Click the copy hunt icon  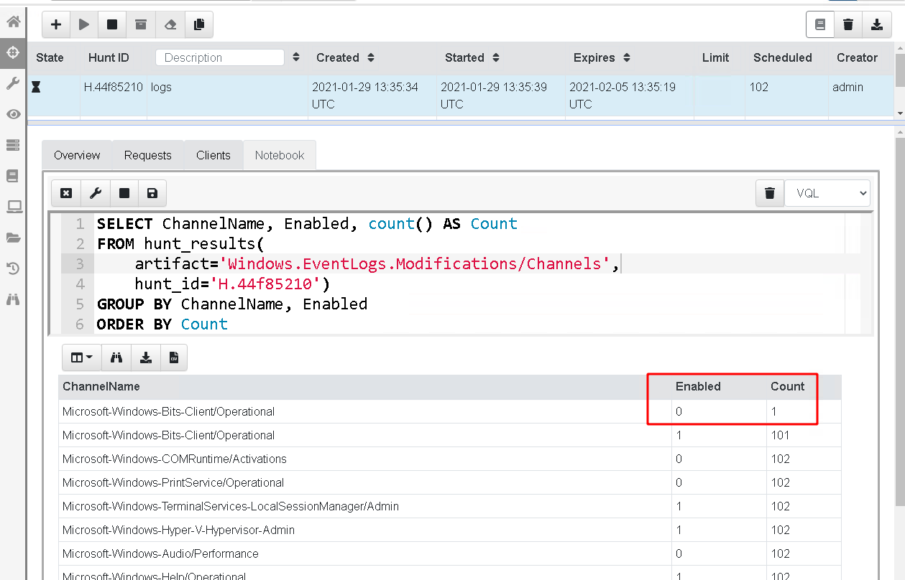199,24
